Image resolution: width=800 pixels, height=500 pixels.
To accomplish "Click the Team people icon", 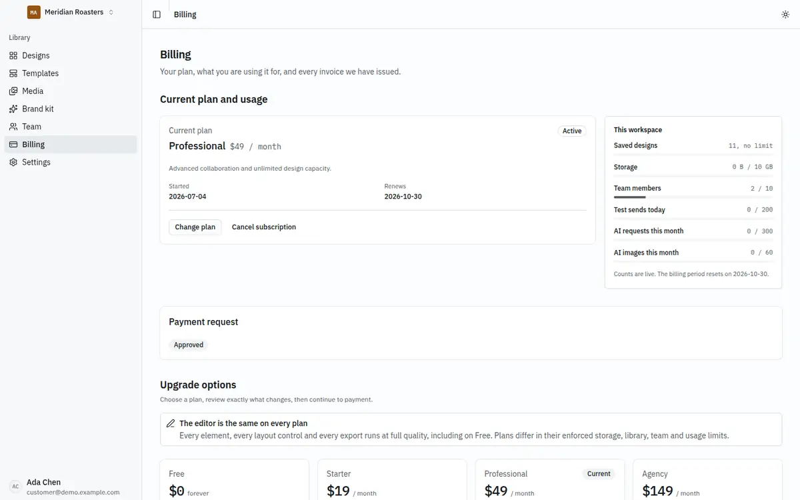I will [13, 127].
